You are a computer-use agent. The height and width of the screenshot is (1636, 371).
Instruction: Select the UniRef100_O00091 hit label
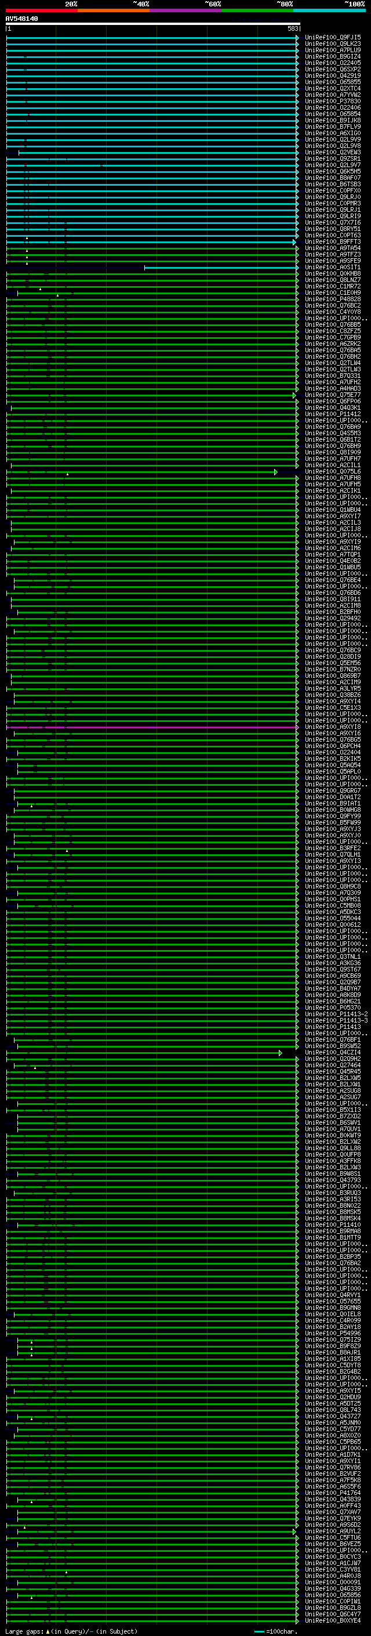(x=333, y=1583)
